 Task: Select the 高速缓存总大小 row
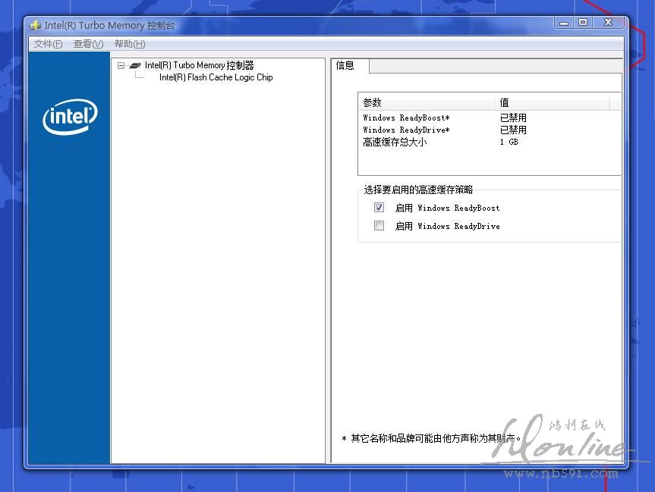point(490,142)
